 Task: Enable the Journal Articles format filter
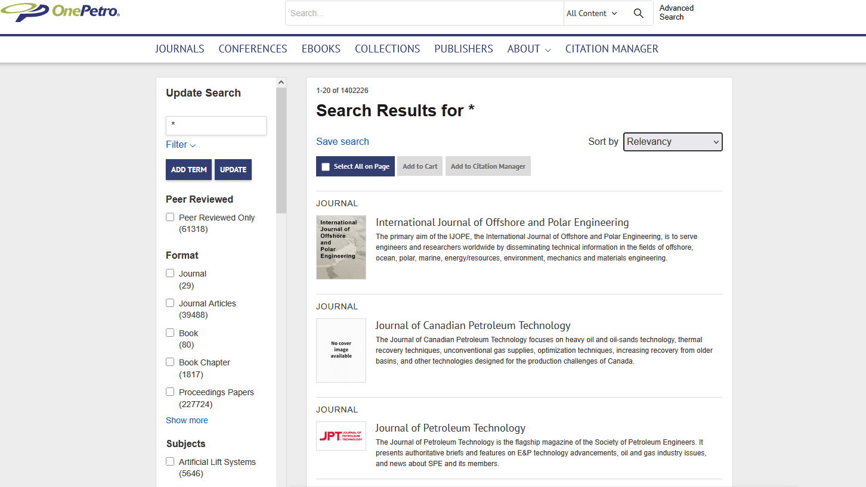coord(171,303)
